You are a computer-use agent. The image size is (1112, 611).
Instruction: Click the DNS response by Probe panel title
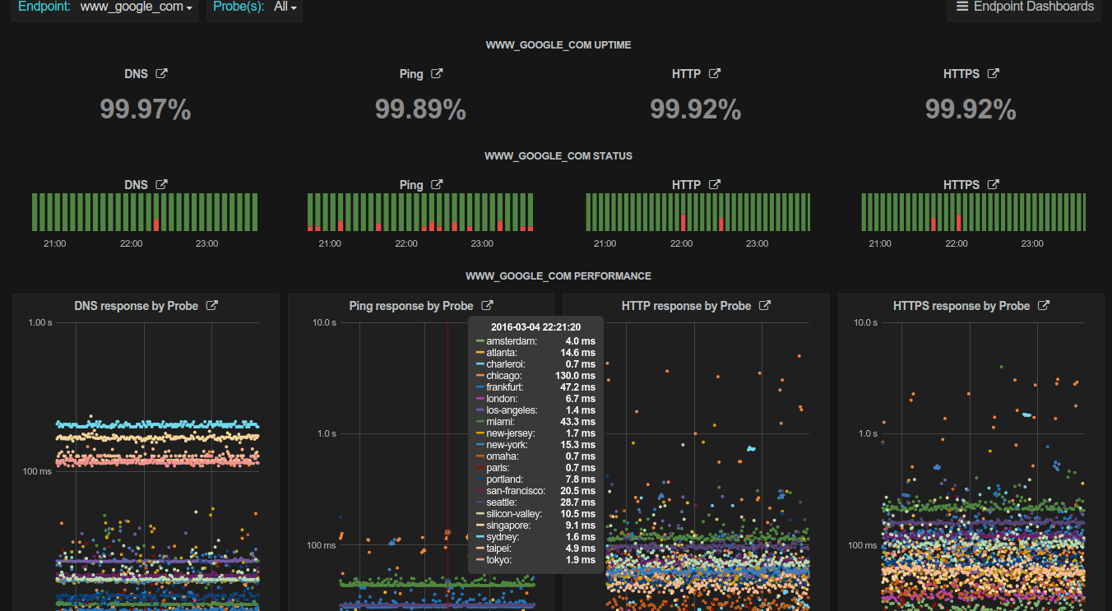(x=136, y=306)
